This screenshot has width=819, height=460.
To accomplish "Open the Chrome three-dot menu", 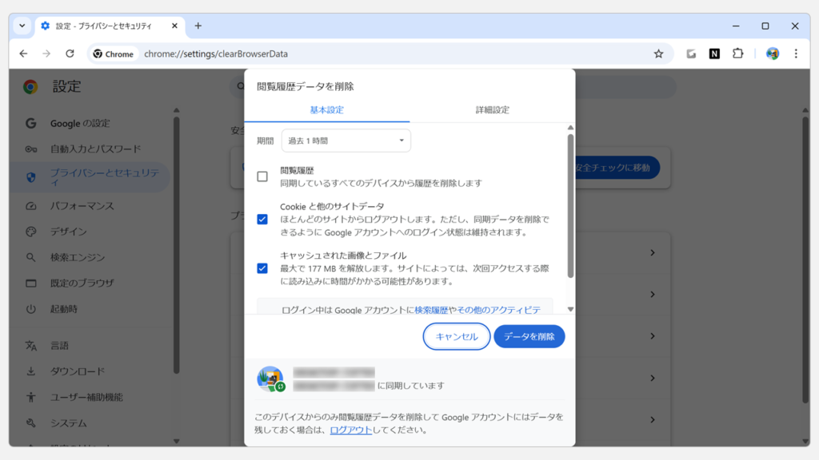I will pos(795,54).
